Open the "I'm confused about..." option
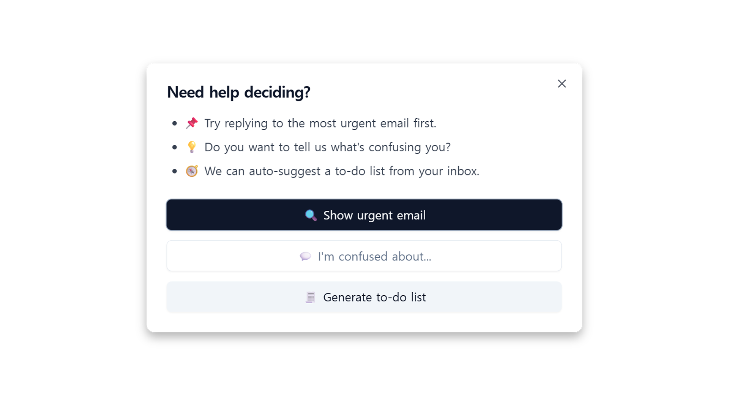The image size is (729, 395). [364, 256]
